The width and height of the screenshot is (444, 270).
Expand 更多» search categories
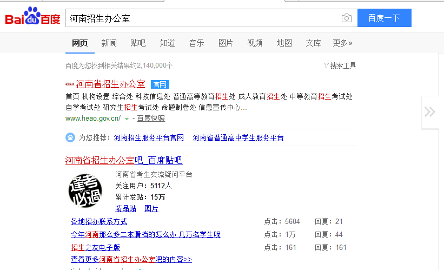[342, 43]
